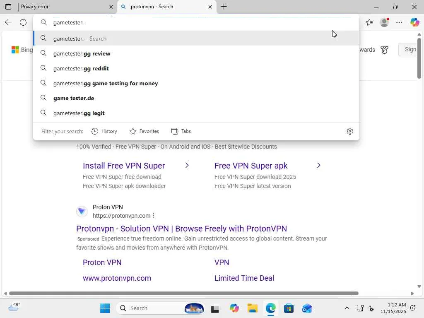
Task: Open address bar suggestion settings gear
Action: [349, 131]
